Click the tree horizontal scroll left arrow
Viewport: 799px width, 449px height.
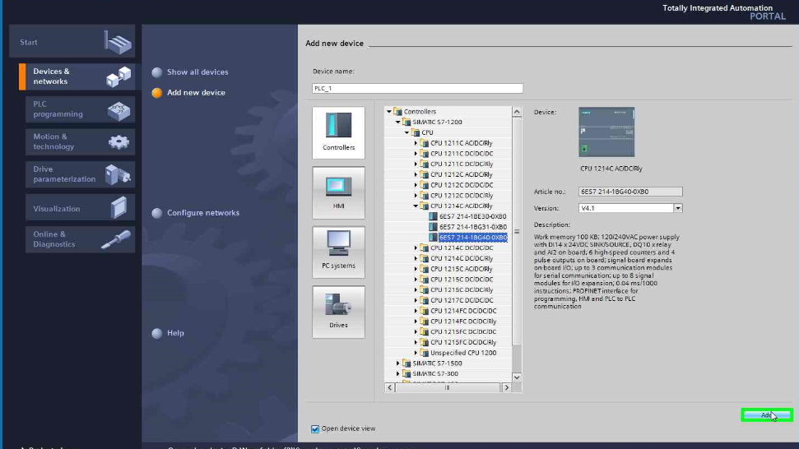390,388
